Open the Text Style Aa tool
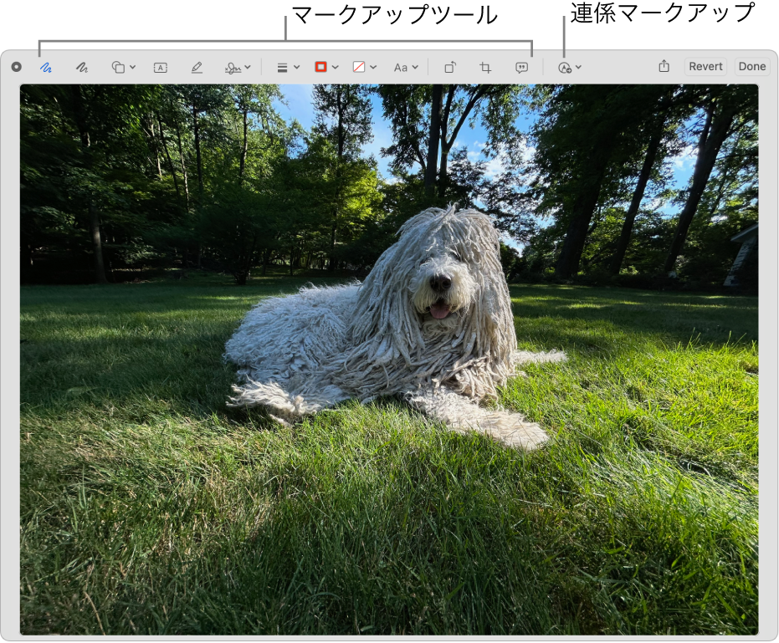This screenshot has height=643, width=779. point(401,68)
